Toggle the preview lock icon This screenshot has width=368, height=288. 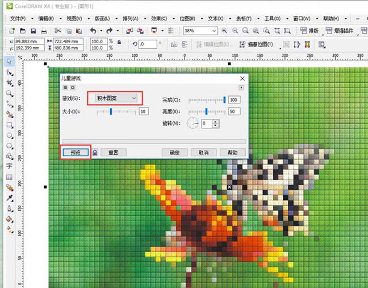[x=95, y=152]
